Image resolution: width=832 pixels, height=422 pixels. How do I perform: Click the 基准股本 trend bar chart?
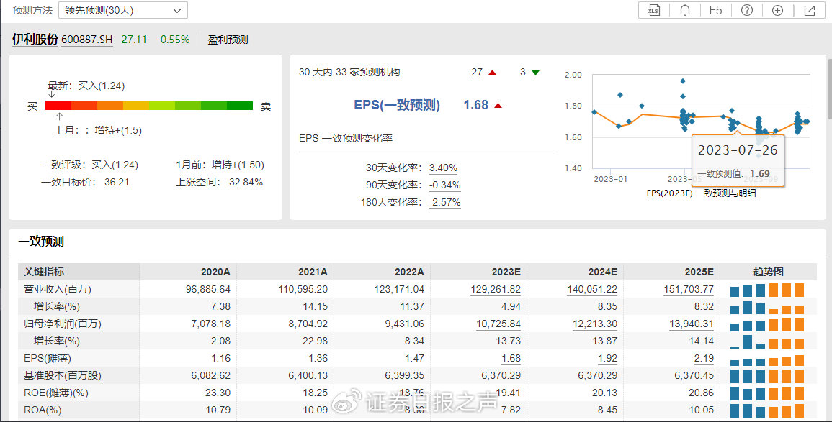point(767,376)
